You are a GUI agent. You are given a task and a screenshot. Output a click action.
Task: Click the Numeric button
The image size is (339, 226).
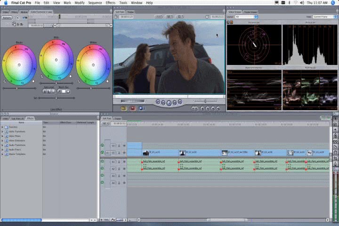[x=7, y=18]
